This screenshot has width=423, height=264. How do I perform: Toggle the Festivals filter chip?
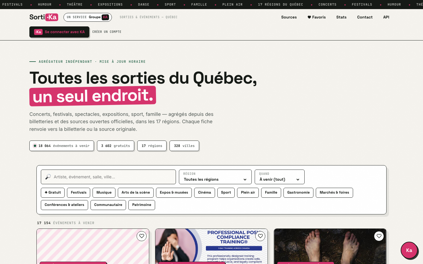click(78, 193)
